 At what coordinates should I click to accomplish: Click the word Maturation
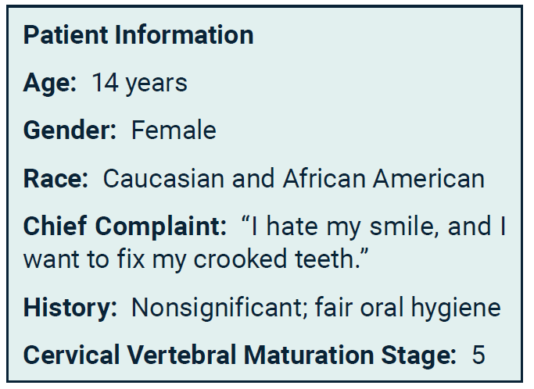pos(309,355)
